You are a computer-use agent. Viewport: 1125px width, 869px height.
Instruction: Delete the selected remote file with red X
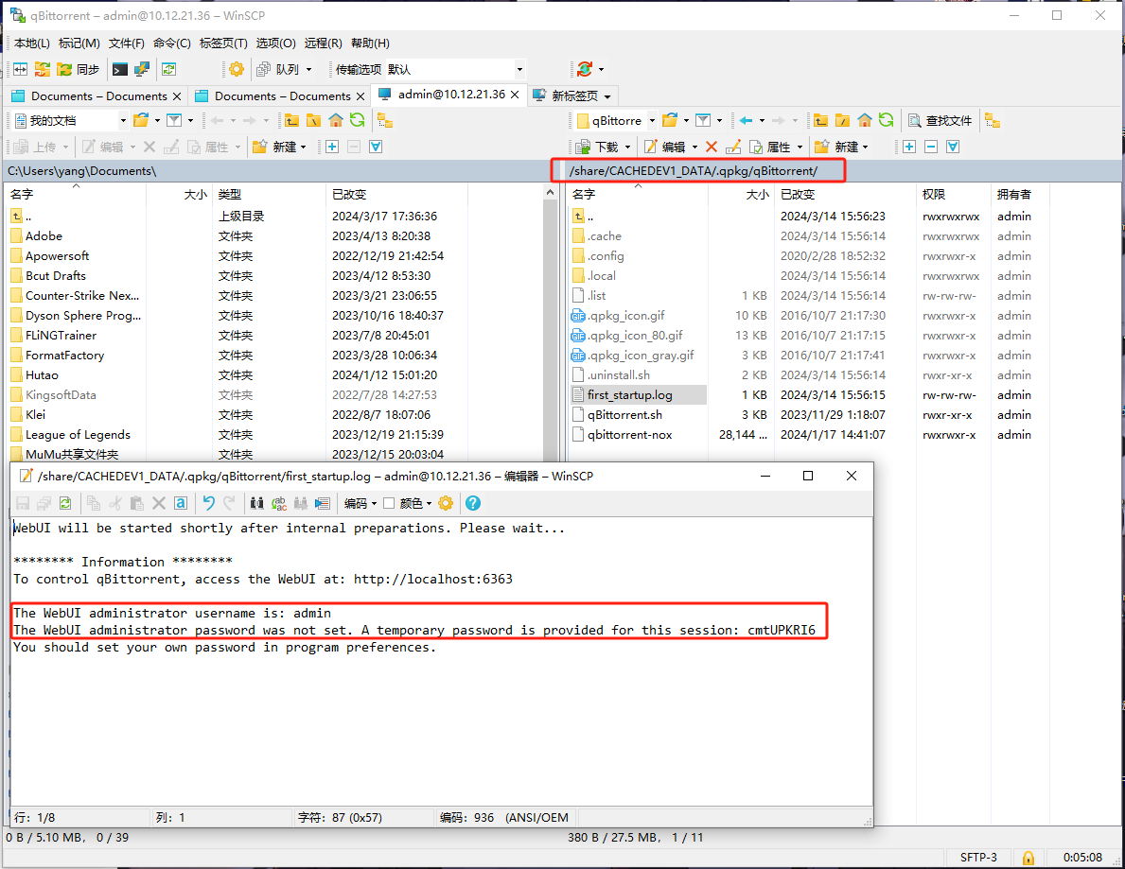[712, 147]
